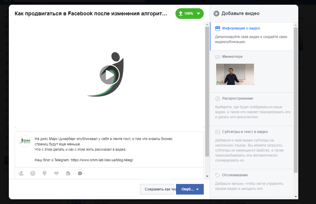
Task: Click the Messenger icon under the post
Action: [80, 173]
